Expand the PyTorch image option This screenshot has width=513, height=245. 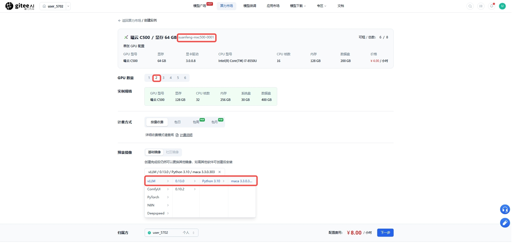(x=158, y=197)
